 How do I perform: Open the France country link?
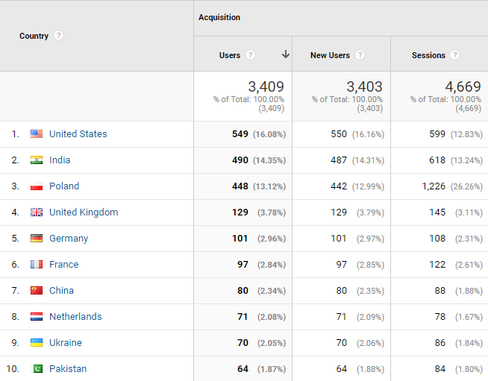(63, 265)
